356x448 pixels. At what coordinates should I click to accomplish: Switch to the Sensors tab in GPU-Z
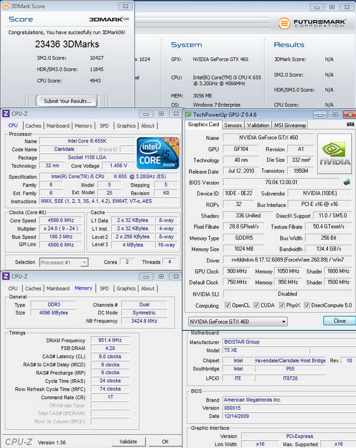(x=233, y=125)
